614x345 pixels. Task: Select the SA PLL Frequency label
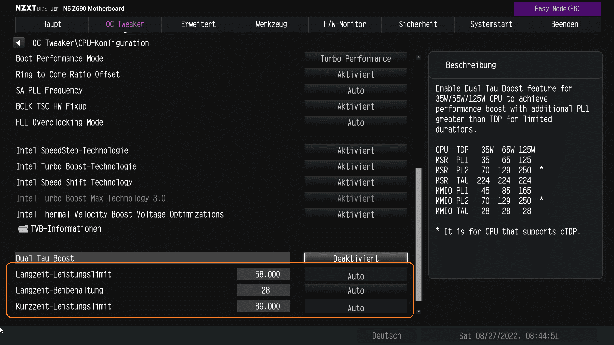point(49,91)
